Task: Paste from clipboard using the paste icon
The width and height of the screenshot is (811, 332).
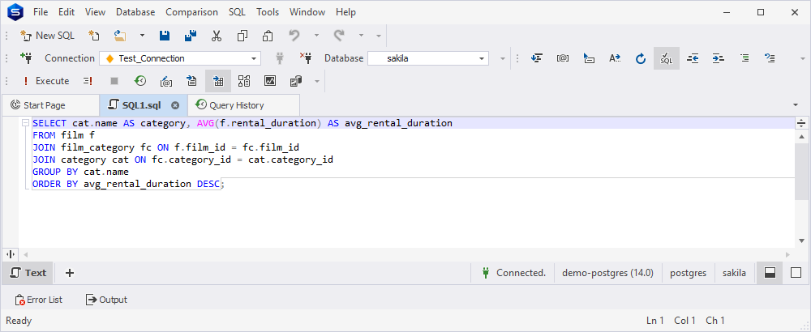Action: (x=268, y=36)
